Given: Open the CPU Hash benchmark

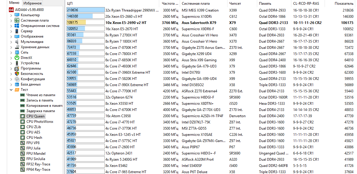Looking at the screenshot, I should 34,138.
